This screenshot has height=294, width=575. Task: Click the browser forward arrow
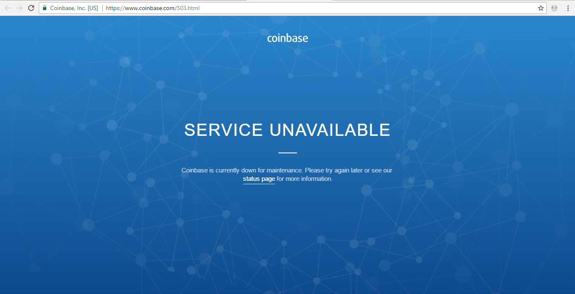[x=19, y=8]
